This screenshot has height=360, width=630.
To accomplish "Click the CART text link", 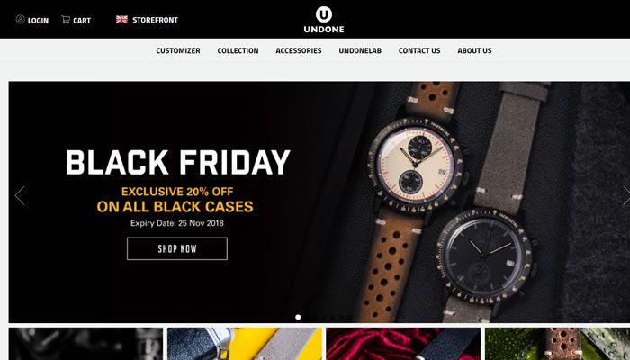I will point(82,21).
